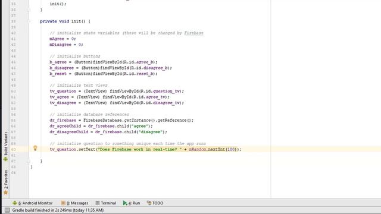Click the b_agree findViewById line
Image resolution: width=381 pixels, height=214 pixels.
click(x=104, y=62)
